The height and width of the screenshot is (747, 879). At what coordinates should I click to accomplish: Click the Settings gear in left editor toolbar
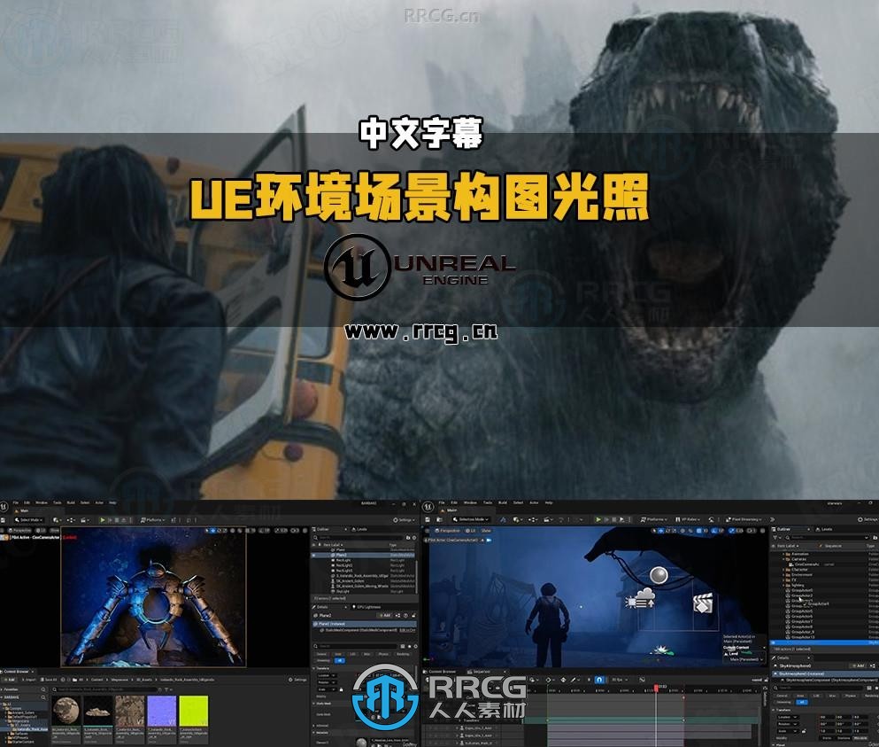395,520
